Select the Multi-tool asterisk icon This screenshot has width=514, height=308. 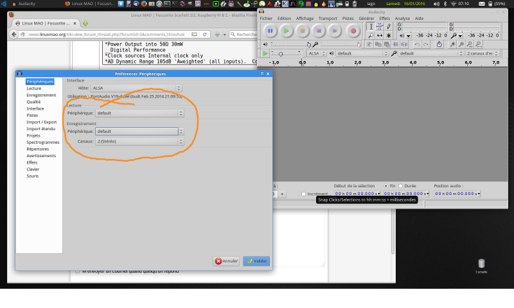tap(389, 35)
